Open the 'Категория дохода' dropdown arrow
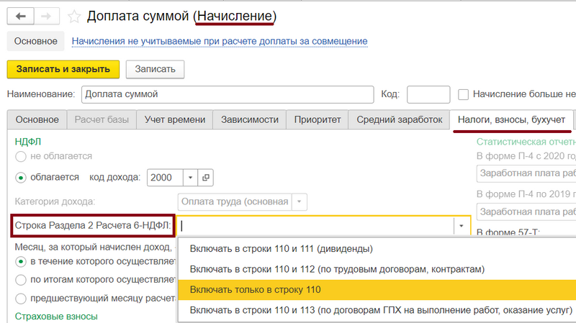Viewport: 576px width, 323px height. coord(300,202)
